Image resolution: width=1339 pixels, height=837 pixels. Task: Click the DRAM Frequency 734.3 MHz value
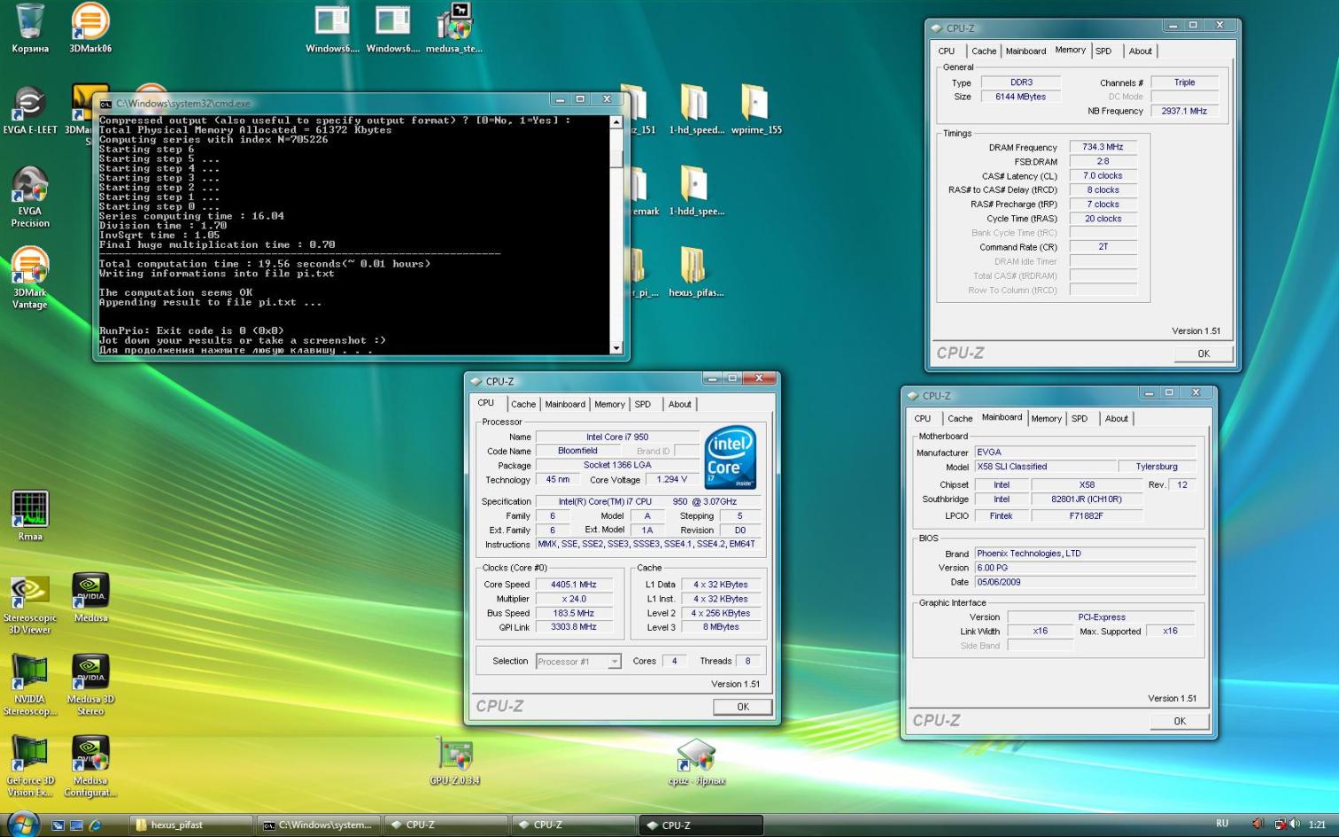1103,147
